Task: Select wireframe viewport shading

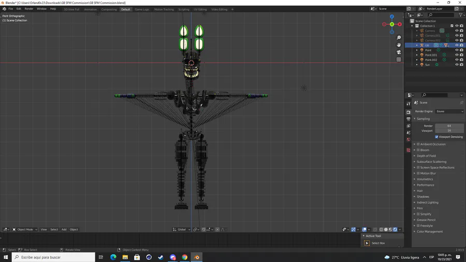Action: [x=381, y=229]
